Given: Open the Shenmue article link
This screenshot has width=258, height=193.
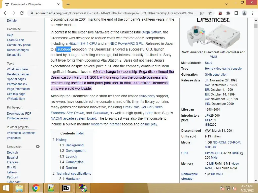Looking at the screenshot, I should point(100,113).
